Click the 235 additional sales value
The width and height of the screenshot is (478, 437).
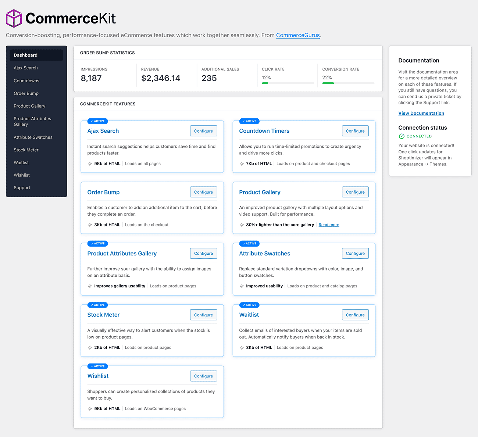click(x=209, y=78)
